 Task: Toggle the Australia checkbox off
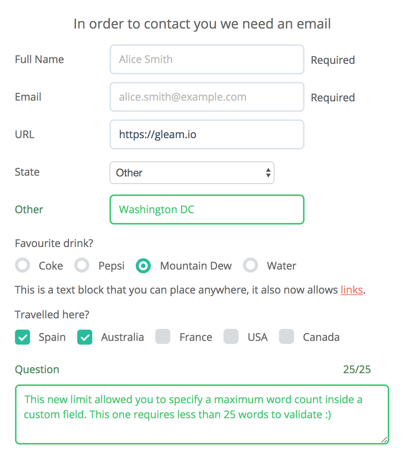[x=84, y=337]
